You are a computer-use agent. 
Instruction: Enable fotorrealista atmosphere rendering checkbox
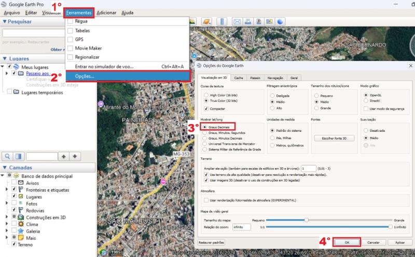pos(206,200)
